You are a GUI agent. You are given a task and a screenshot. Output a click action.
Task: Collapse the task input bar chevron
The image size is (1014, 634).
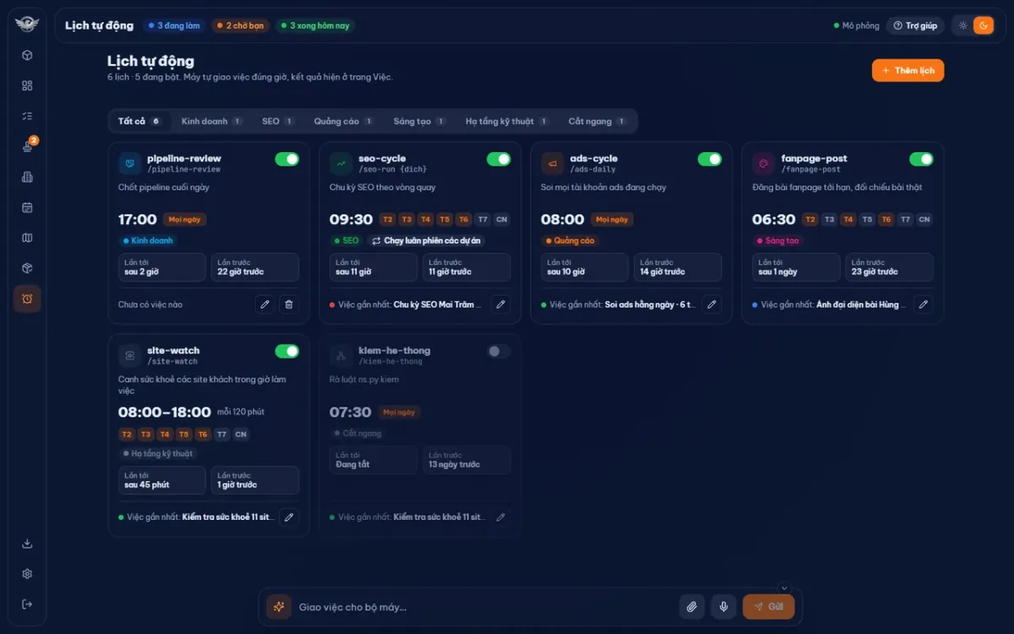click(x=784, y=588)
